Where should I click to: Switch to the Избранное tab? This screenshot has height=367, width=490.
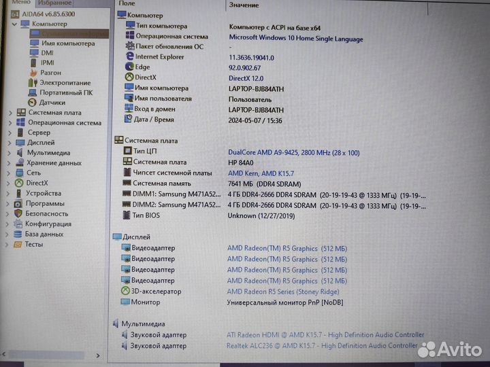point(54,3)
